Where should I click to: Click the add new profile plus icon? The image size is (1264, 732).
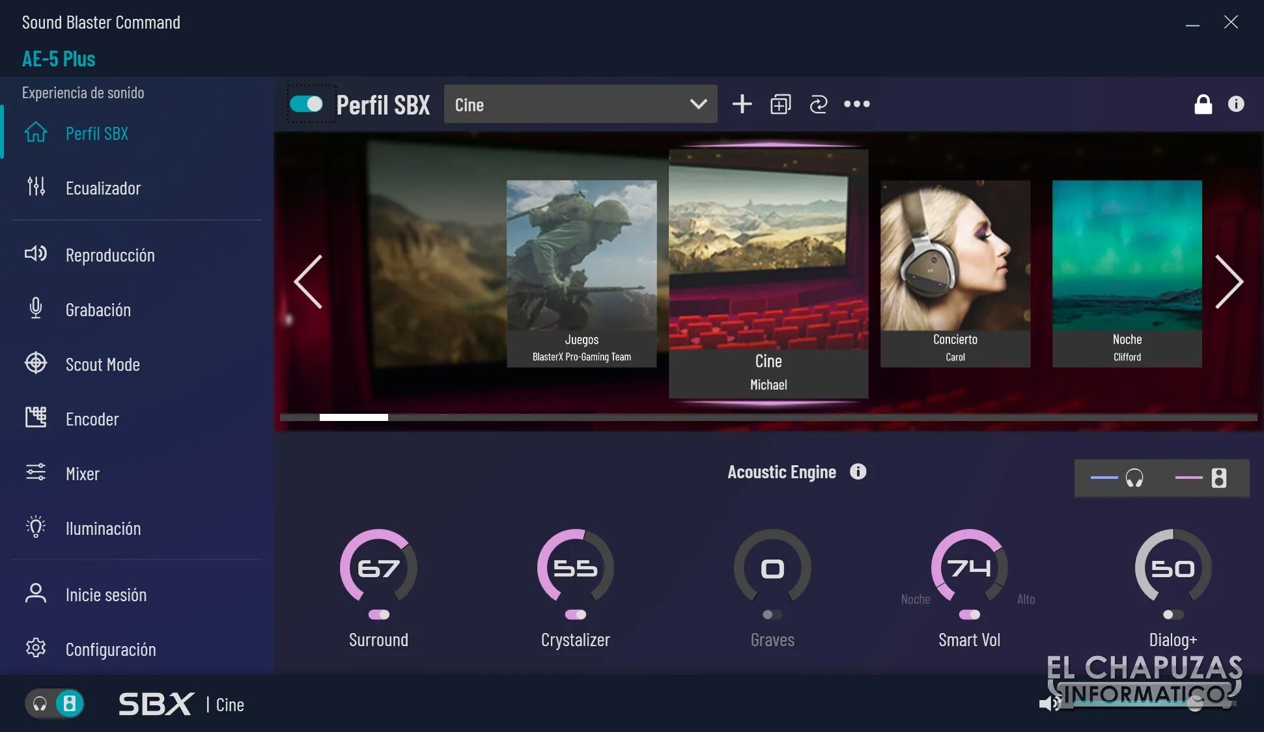tap(742, 104)
